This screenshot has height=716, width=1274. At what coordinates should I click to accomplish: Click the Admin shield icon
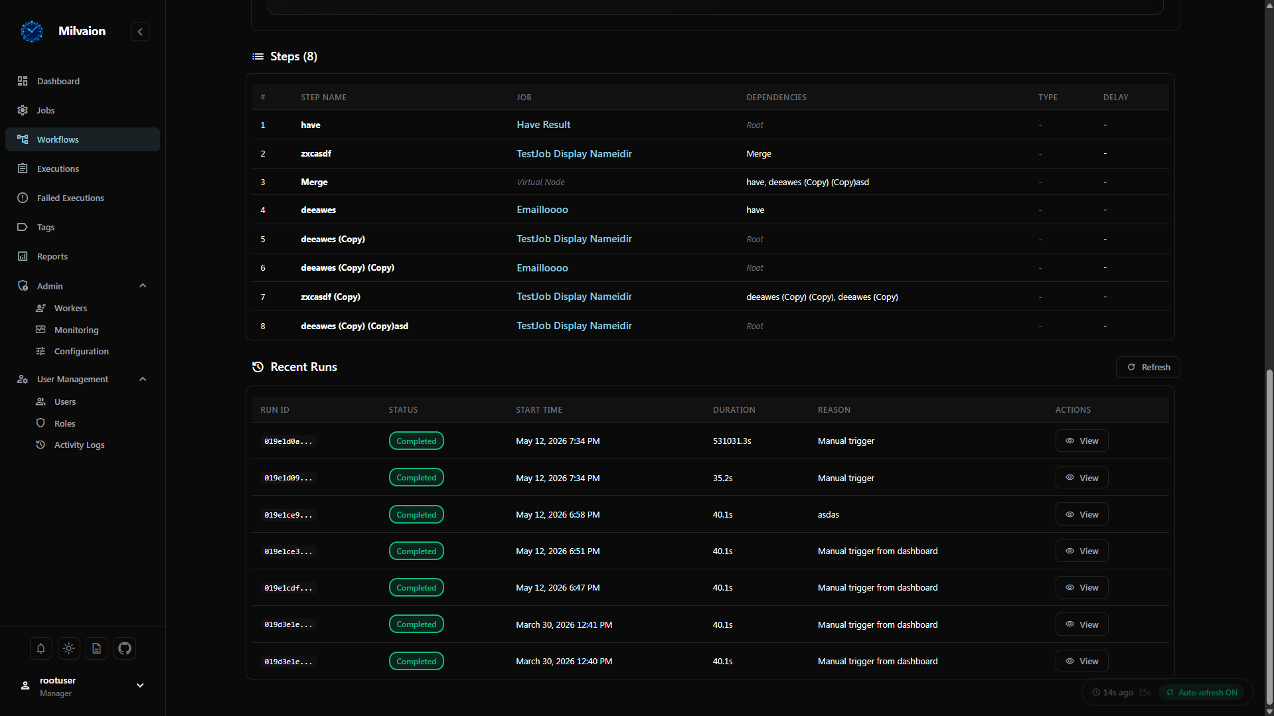(23, 286)
